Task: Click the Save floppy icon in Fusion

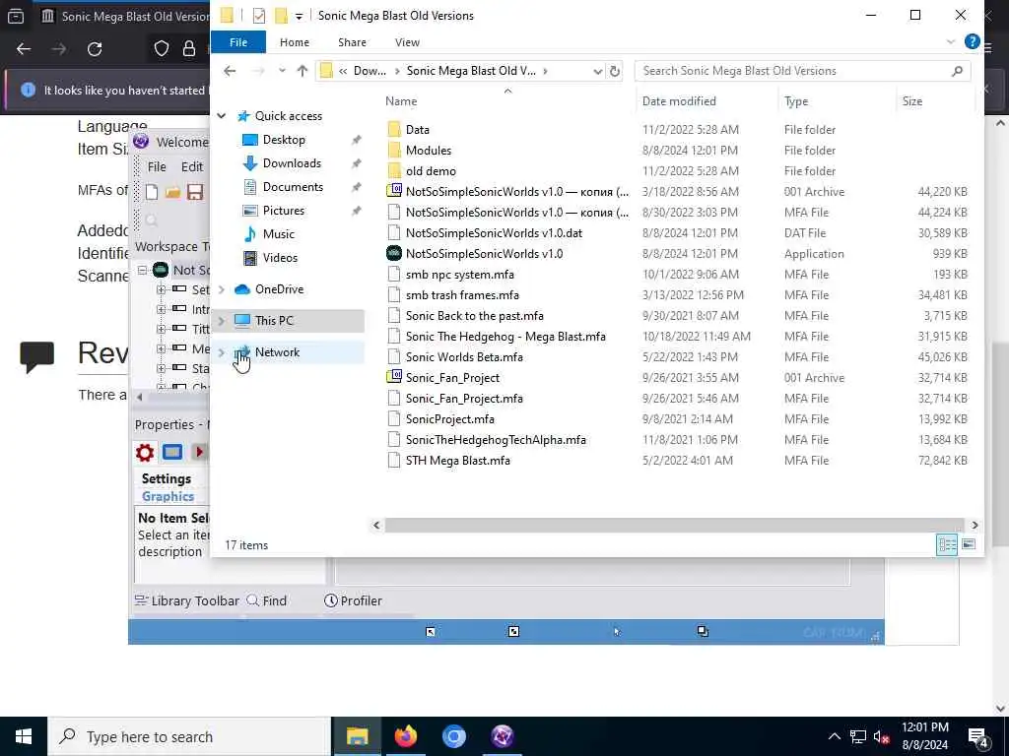Action: 195,192
